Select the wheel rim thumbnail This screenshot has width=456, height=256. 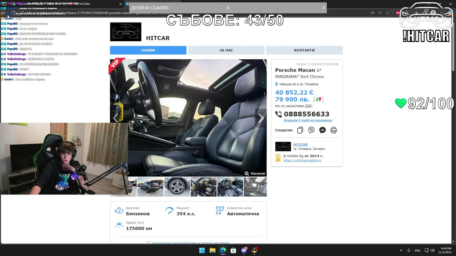[x=177, y=187]
